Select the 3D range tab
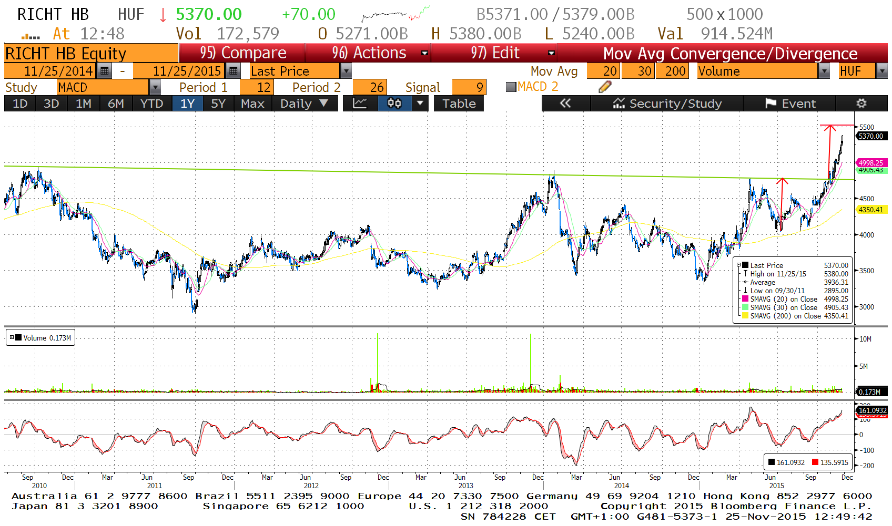892x526 pixels. (51, 104)
